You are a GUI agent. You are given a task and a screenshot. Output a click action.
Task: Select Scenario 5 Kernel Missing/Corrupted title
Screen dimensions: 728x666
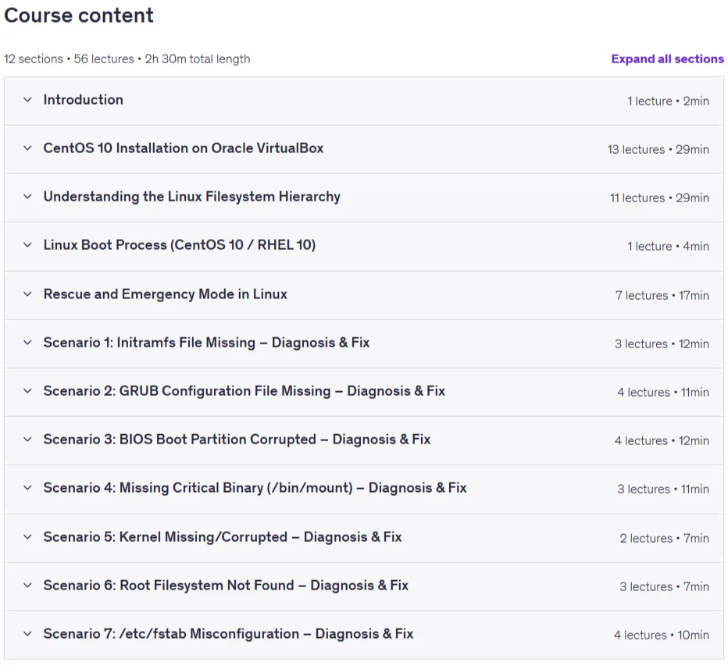pyautogui.click(x=223, y=537)
